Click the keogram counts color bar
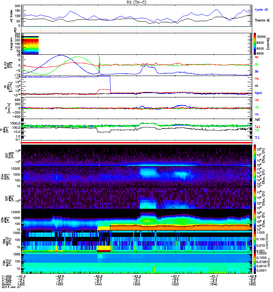 tap(255, 44)
